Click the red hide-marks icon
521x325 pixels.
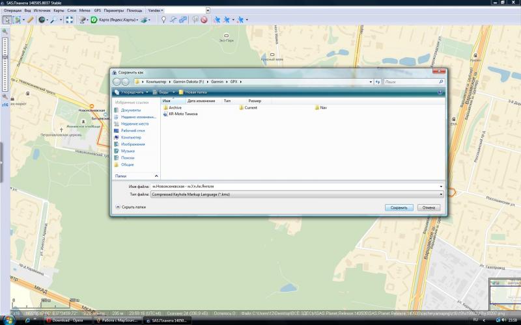[x=204, y=20]
